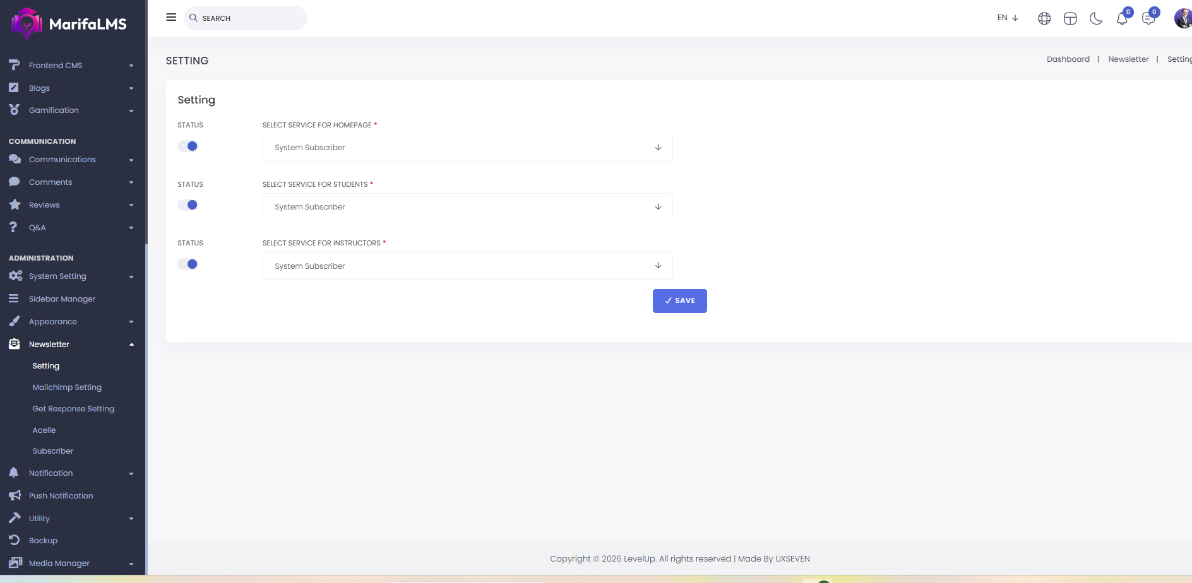Disable the homepage service status toggle
Screen dimensions: 1192x583
[x=188, y=146]
